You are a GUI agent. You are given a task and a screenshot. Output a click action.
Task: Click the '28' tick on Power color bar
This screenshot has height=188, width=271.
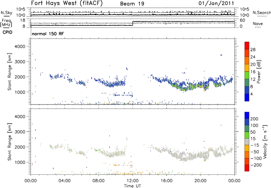coord(253,50)
